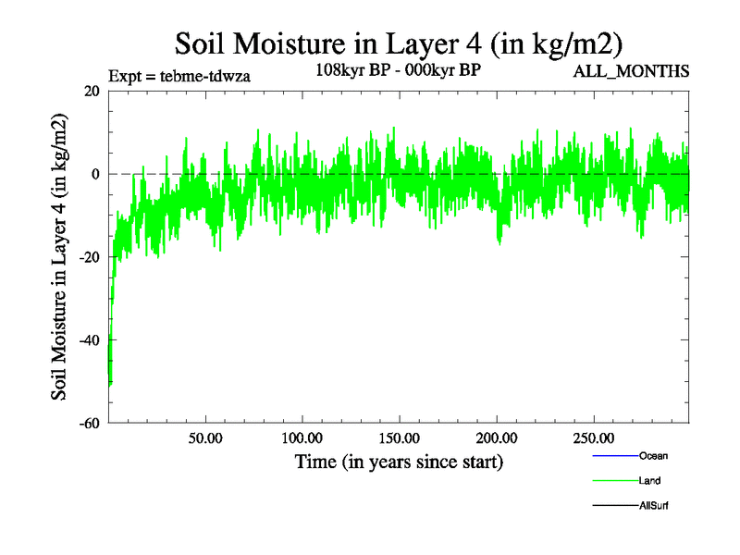Click the 20 y-axis tick label
Viewport: 740px width, 555px height.
(x=92, y=91)
